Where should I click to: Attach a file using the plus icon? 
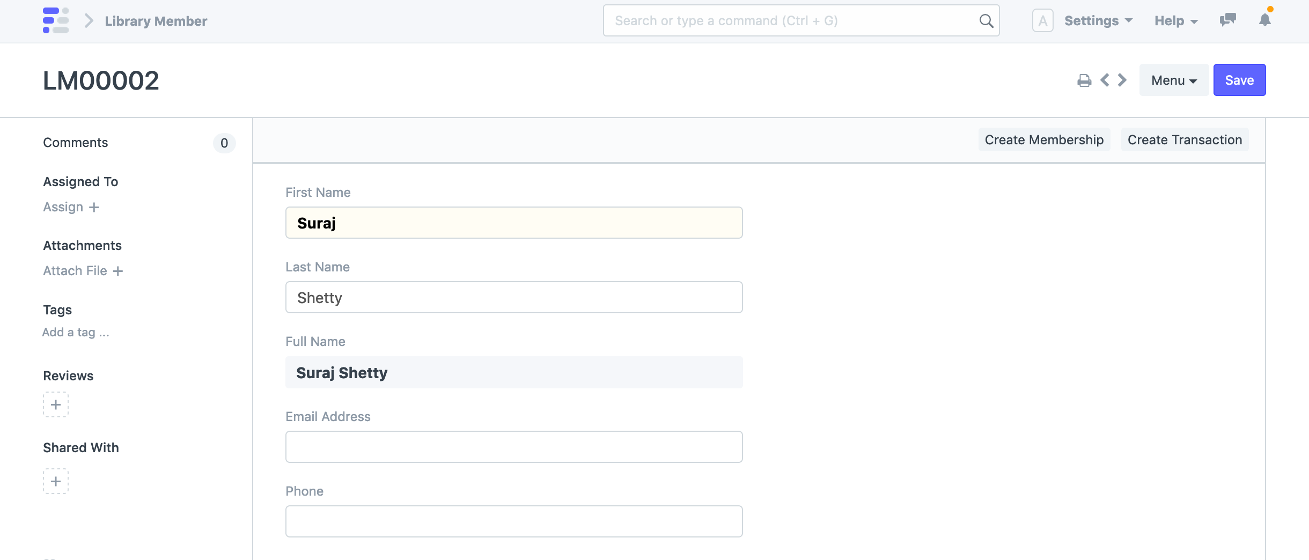(118, 271)
